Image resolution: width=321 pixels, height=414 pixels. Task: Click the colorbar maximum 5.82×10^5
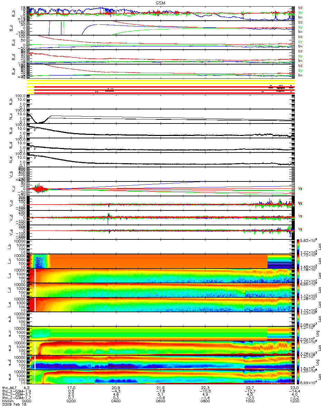[308, 240]
